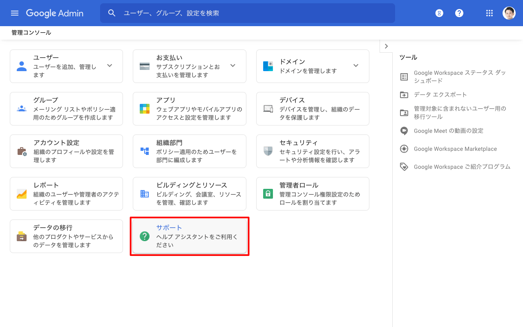The height and width of the screenshot is (327, 523).
Task: Expand the ドメイン card dropdown arrow
Action: click(356, 65)
